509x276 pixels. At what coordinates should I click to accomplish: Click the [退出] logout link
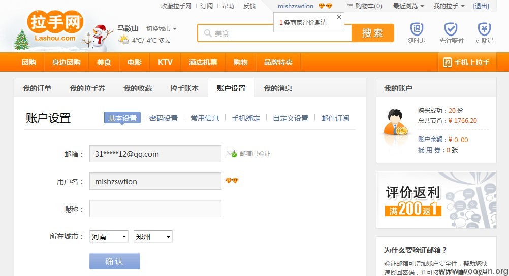(481, 6)
